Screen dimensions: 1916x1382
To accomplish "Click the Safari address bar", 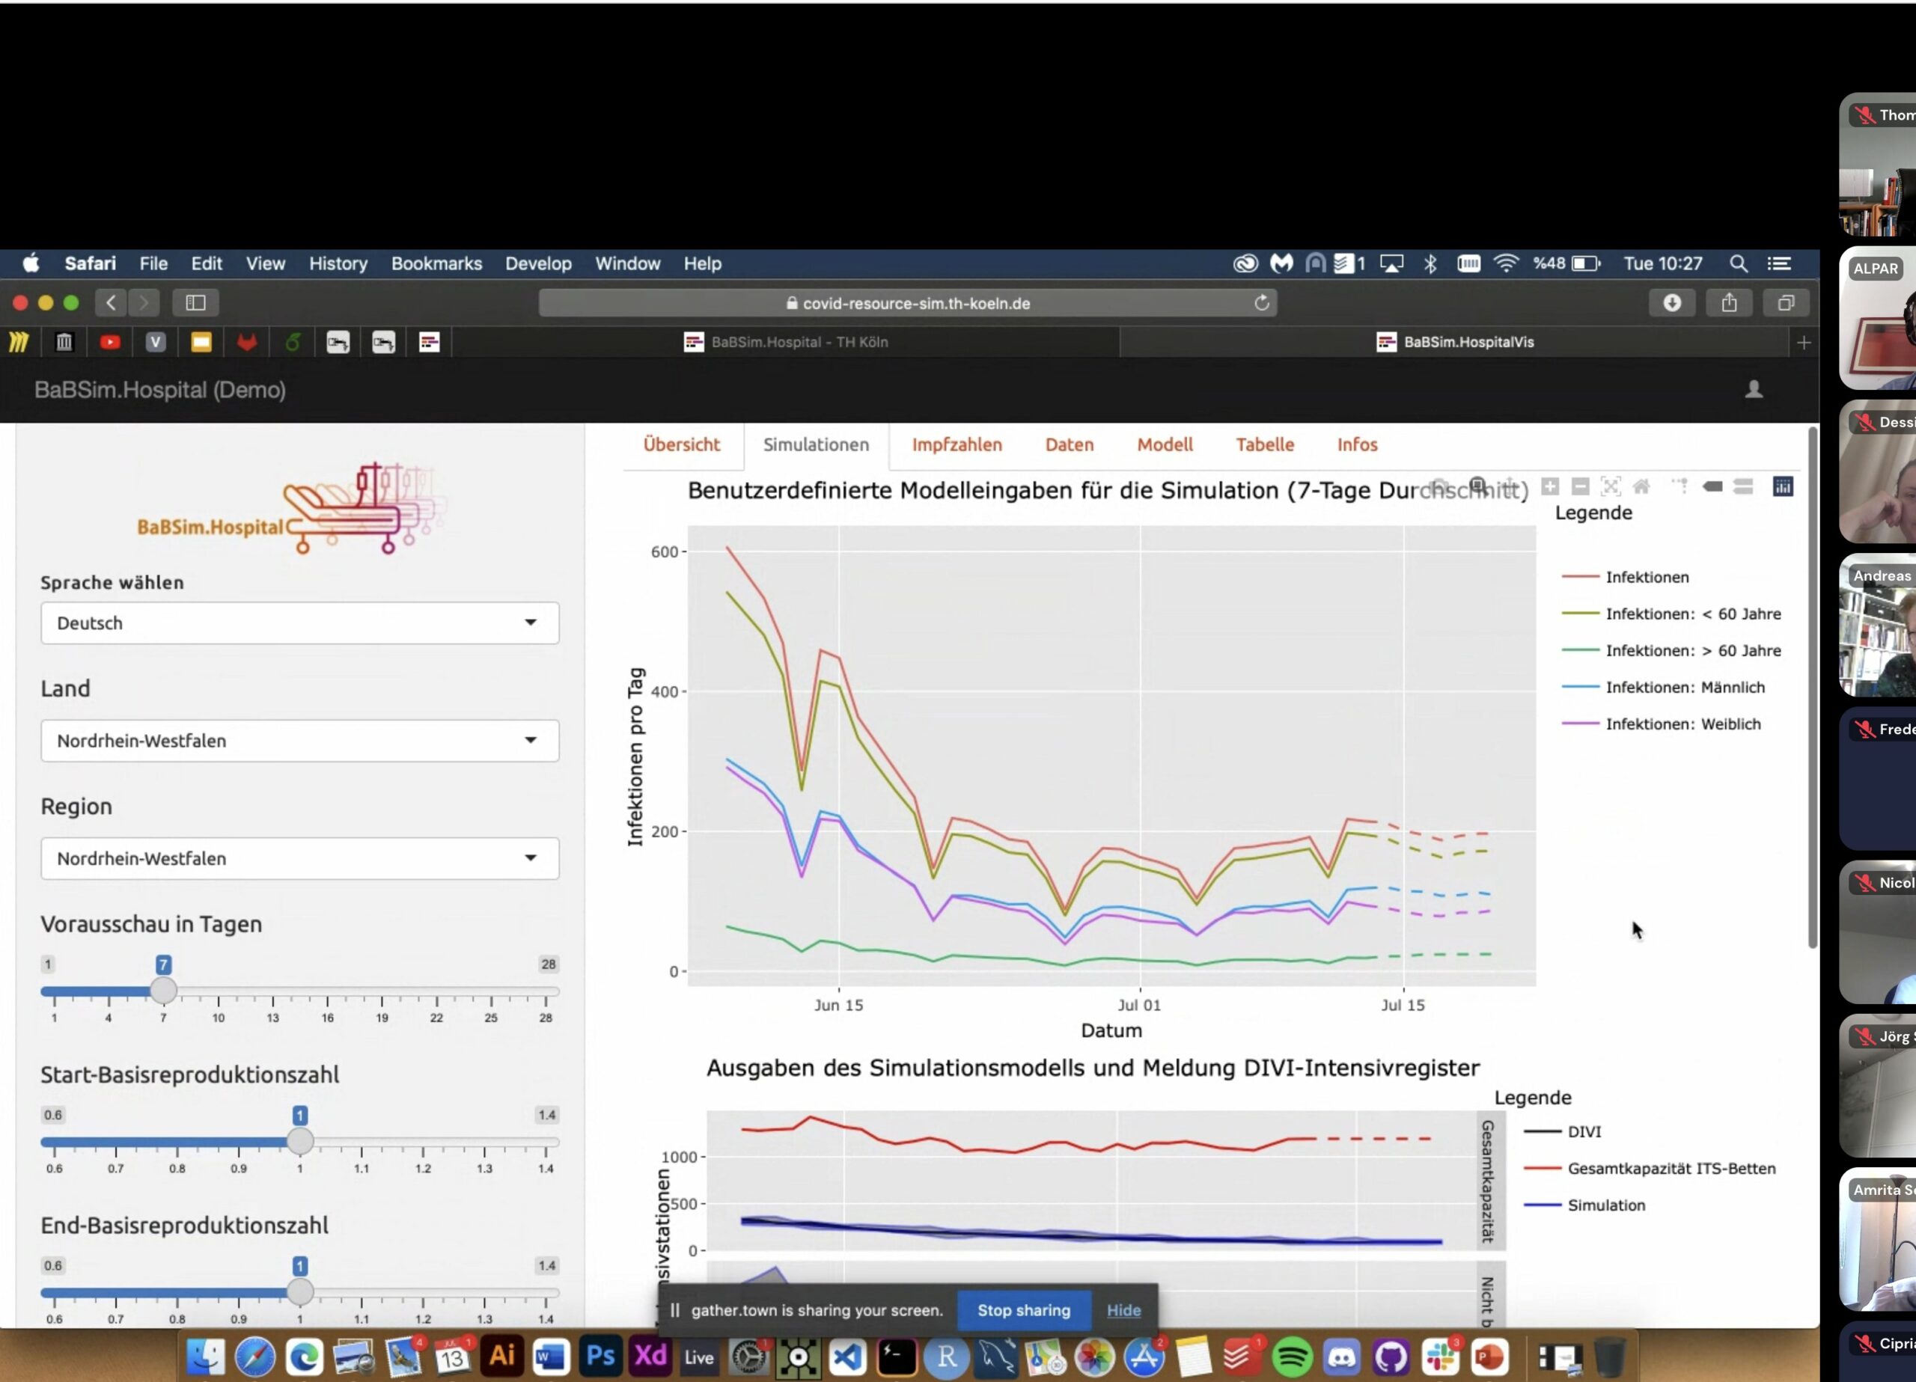I will tap(908, 303).
